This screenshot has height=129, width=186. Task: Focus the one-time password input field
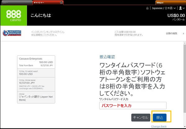tap(133, 106)
